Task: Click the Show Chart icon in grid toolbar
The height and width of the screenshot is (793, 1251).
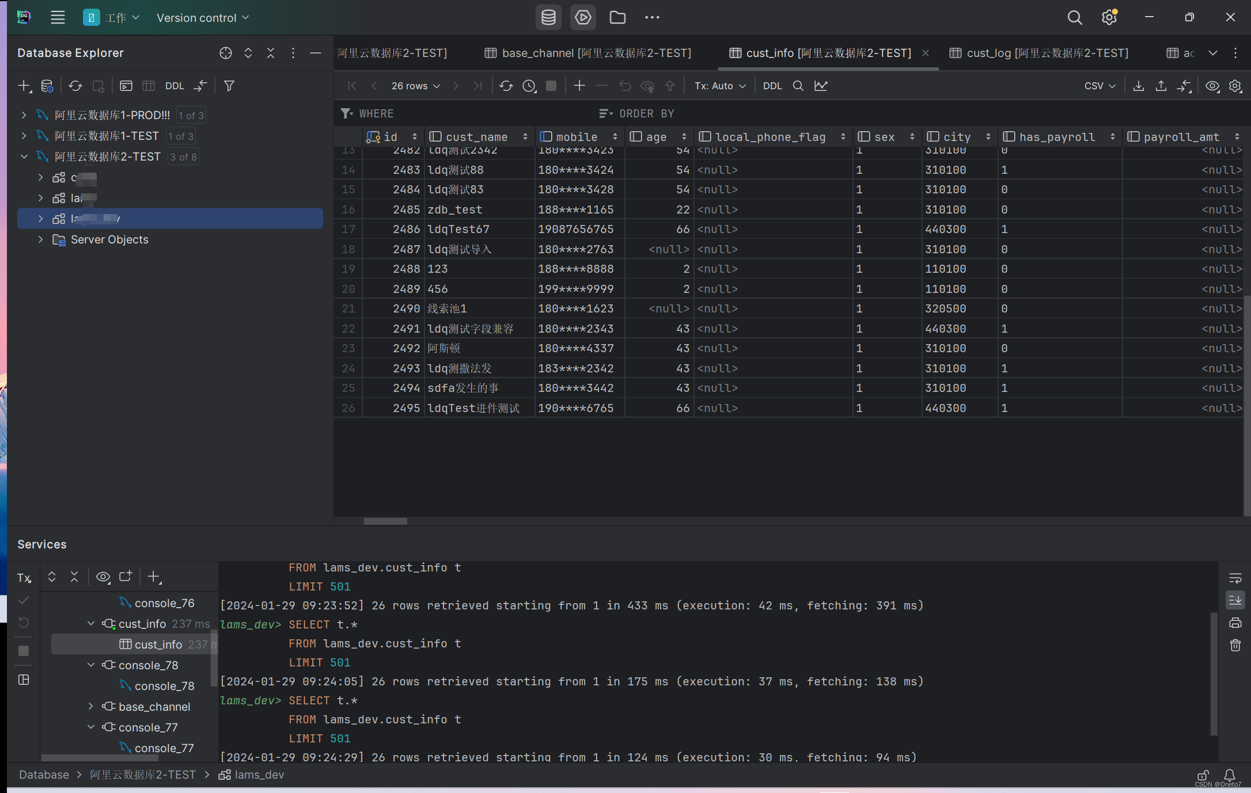Action: [821, 86]
